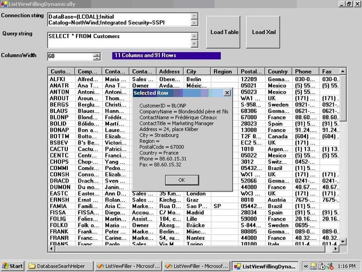Viewport: 362px width, 272px height.
Task: Open the Windows Start menu
Action: 12,266
